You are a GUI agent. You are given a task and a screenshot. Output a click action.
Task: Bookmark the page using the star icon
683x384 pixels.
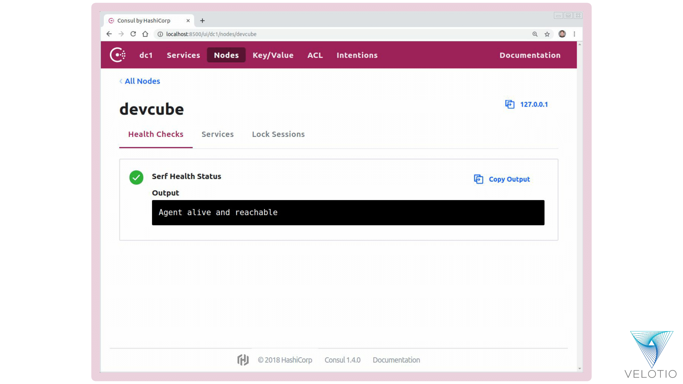(547, 34)
